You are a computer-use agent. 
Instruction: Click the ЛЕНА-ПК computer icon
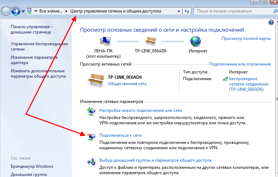point(105,41)
